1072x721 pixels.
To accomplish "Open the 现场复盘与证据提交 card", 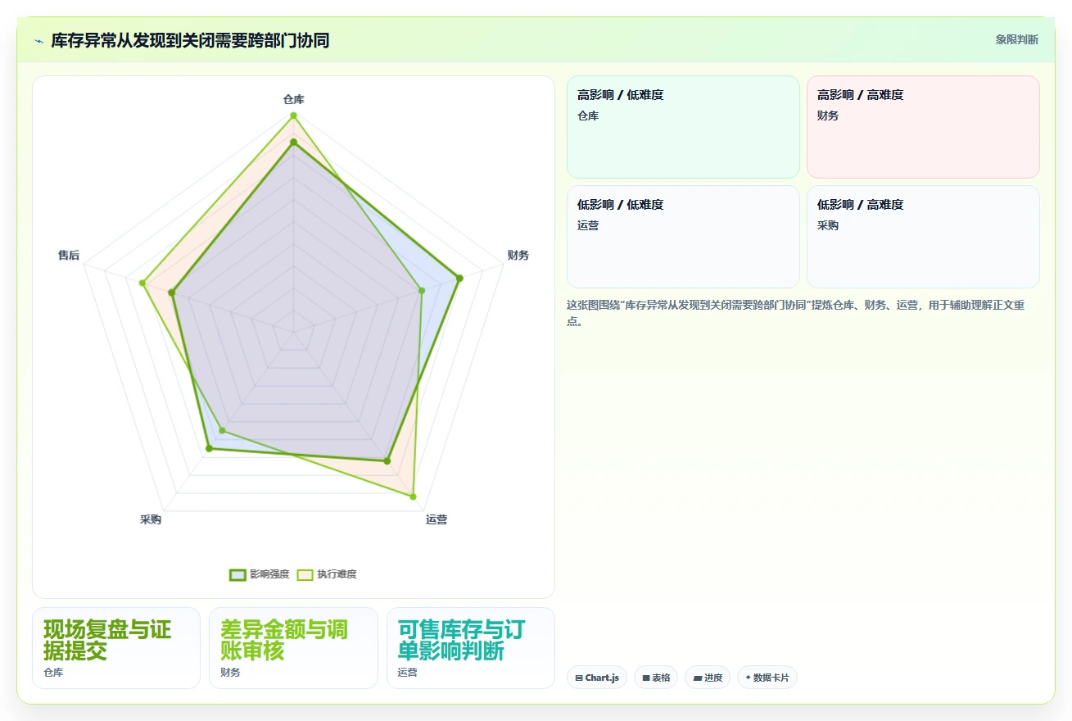I will [116, 648].
